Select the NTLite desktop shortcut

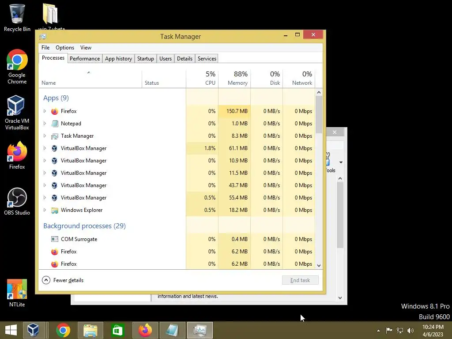tap(17, 293)
